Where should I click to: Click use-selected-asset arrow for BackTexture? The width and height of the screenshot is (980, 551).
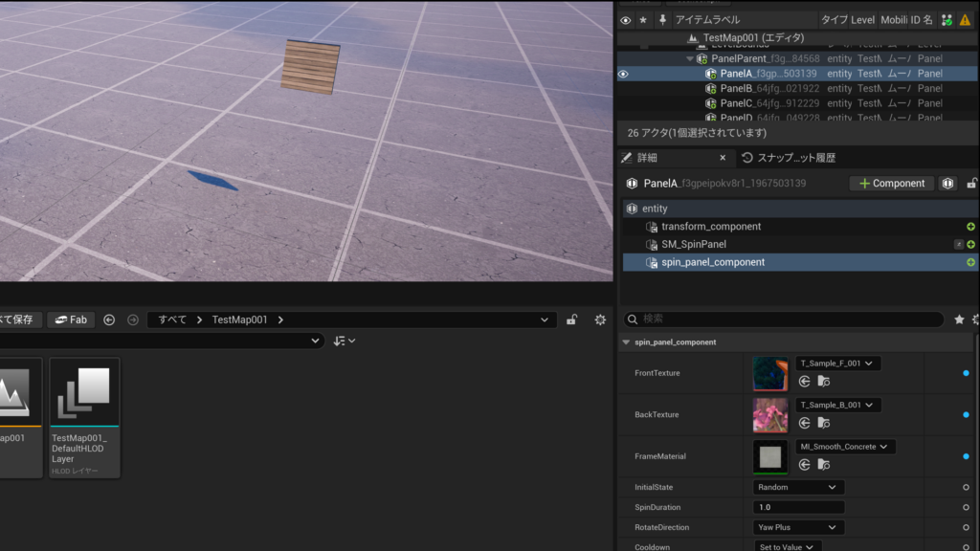(x=805, y=423)
